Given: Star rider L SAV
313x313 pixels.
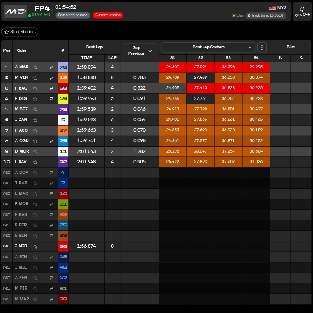Looking at the screenshot, I should tap(35, 162).
